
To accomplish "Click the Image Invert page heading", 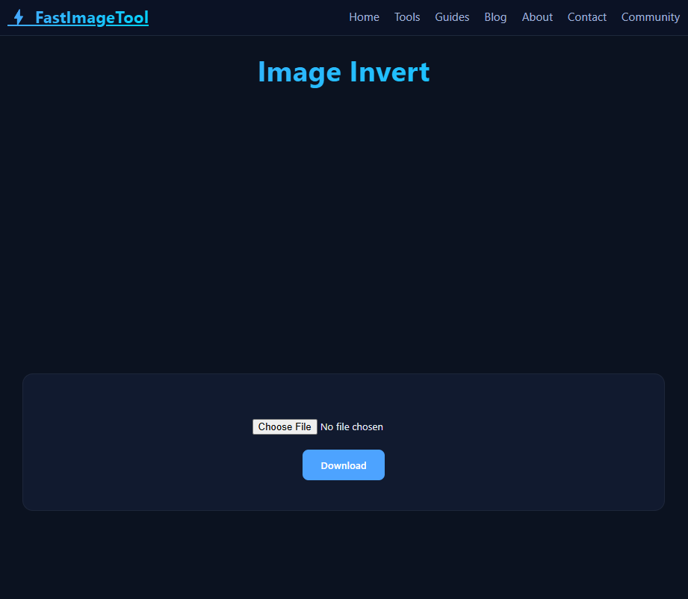I will tap(344, 72).
